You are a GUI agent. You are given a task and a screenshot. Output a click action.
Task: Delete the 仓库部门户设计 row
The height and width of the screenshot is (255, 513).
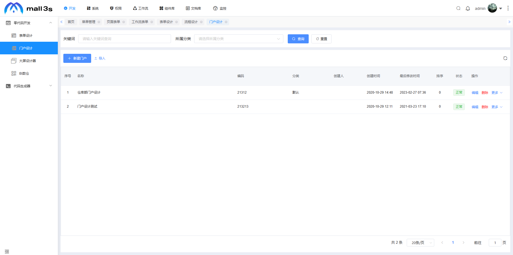[x=485, y=93]
